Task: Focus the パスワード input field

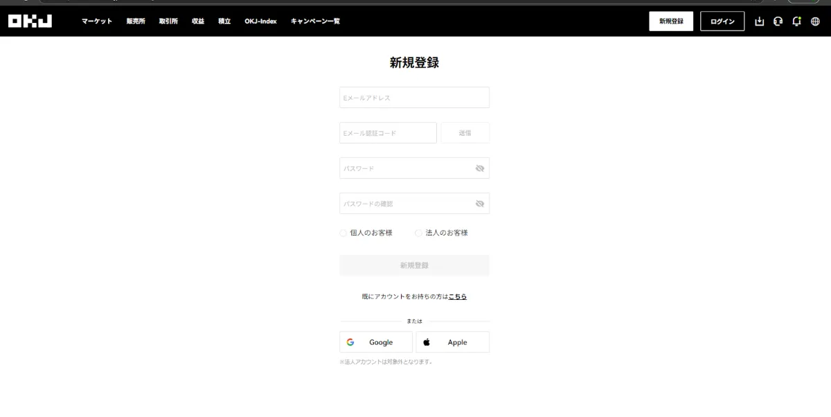Action: point(414,168)
